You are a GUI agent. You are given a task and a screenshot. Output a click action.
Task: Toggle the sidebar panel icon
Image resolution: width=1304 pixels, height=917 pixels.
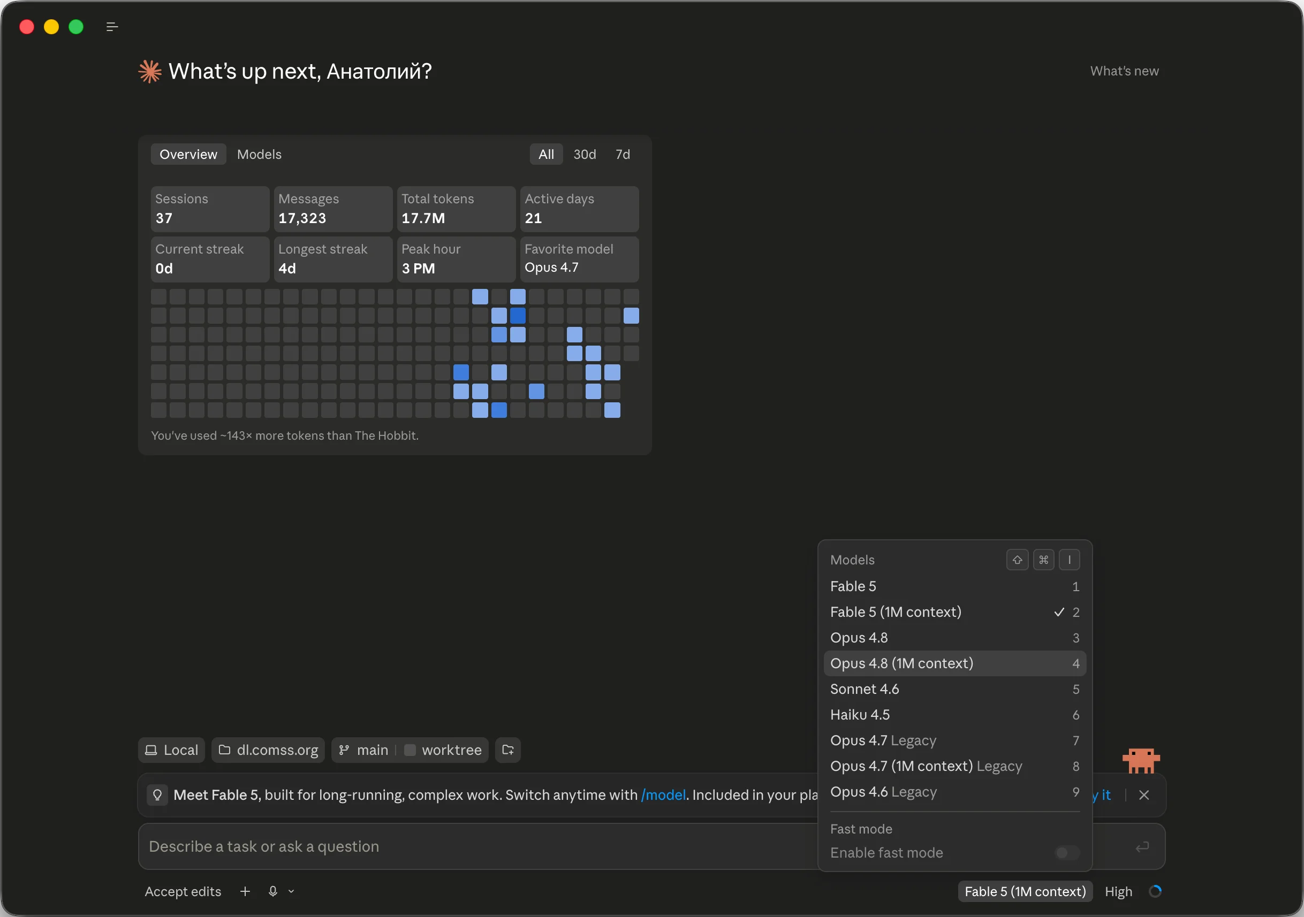(112, 27)
